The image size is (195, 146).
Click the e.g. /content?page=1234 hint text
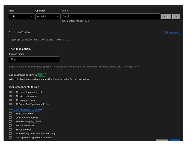(75, 21)
